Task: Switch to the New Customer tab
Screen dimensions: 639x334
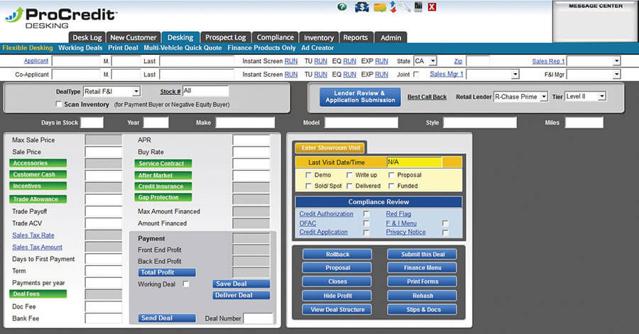Action: [x=133, y=38]
